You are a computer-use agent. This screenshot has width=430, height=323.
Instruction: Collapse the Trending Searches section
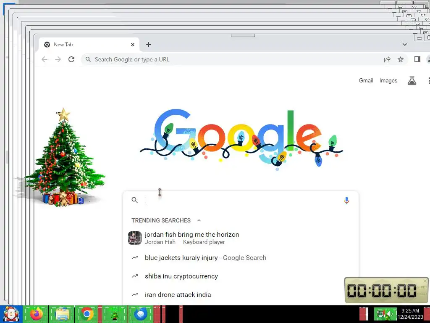199,220
